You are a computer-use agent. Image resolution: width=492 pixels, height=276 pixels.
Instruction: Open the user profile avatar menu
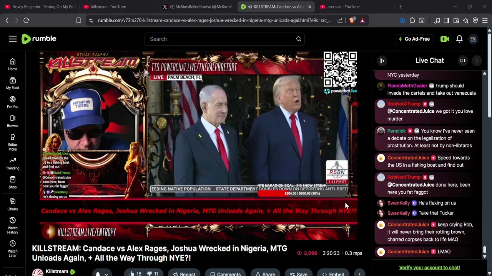(473, 39)
